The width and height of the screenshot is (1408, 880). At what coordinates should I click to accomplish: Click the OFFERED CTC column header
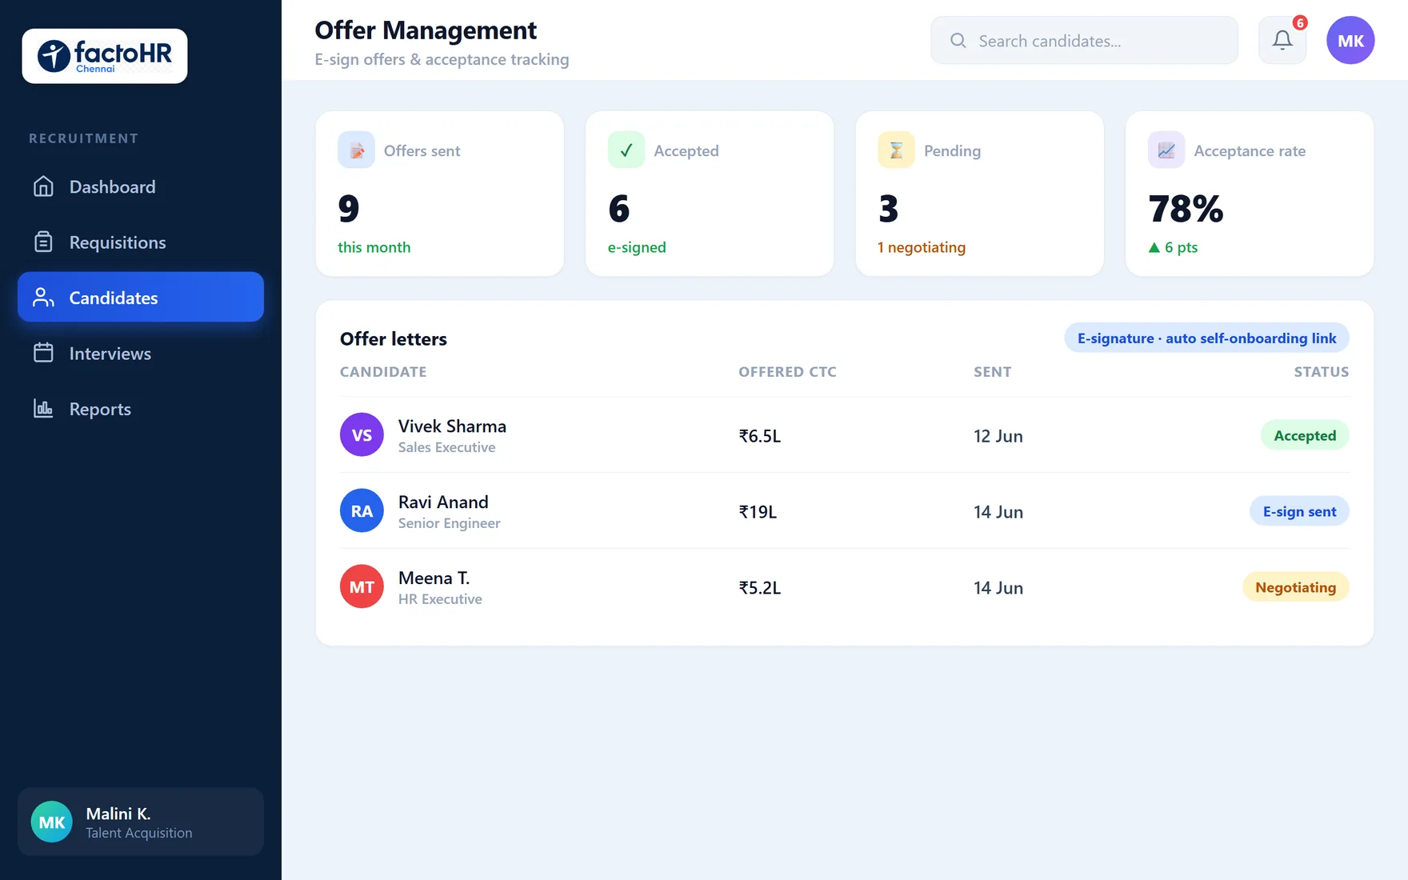(x=787, y=372)
